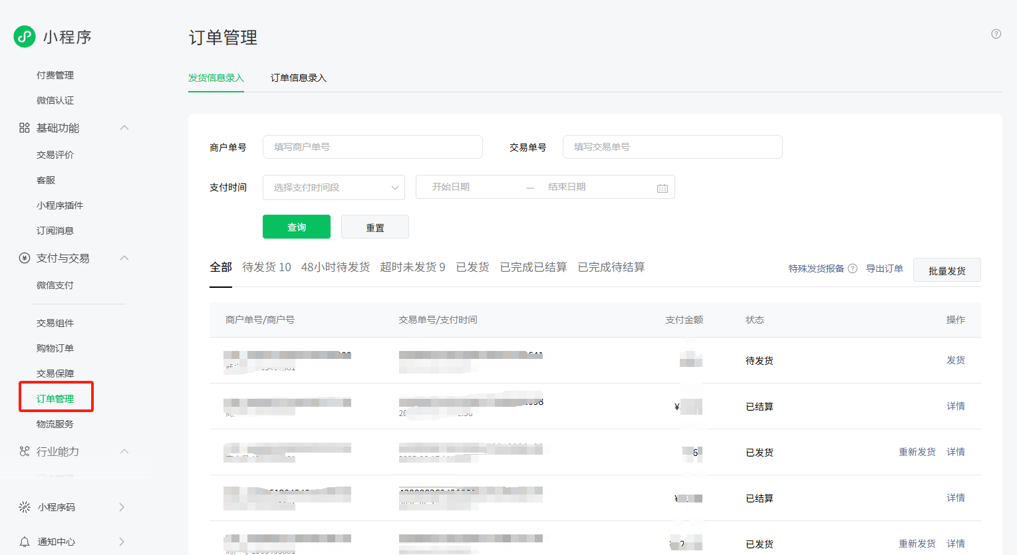This screenshot has height=555, width=1017.
Task: Focus the 填写商户单号 input field
Action: pos(372,147)
